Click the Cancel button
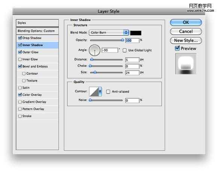 tap(186, 32)
